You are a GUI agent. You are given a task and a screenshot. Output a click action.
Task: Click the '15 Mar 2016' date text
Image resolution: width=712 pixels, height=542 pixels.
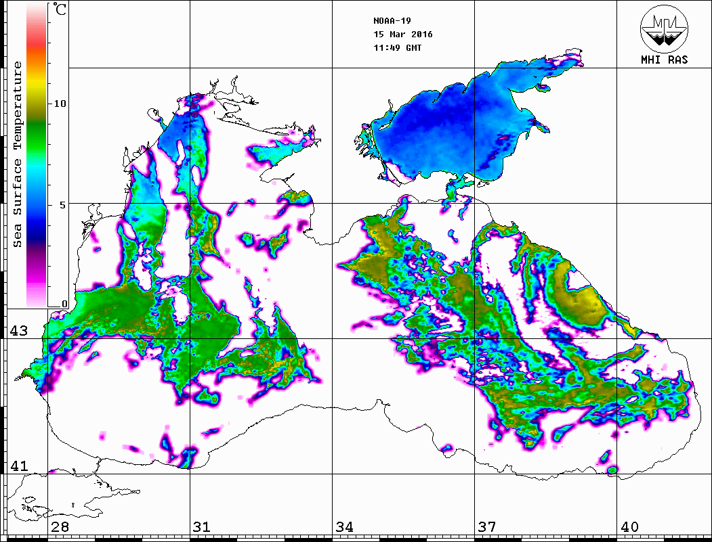point(403,35)
